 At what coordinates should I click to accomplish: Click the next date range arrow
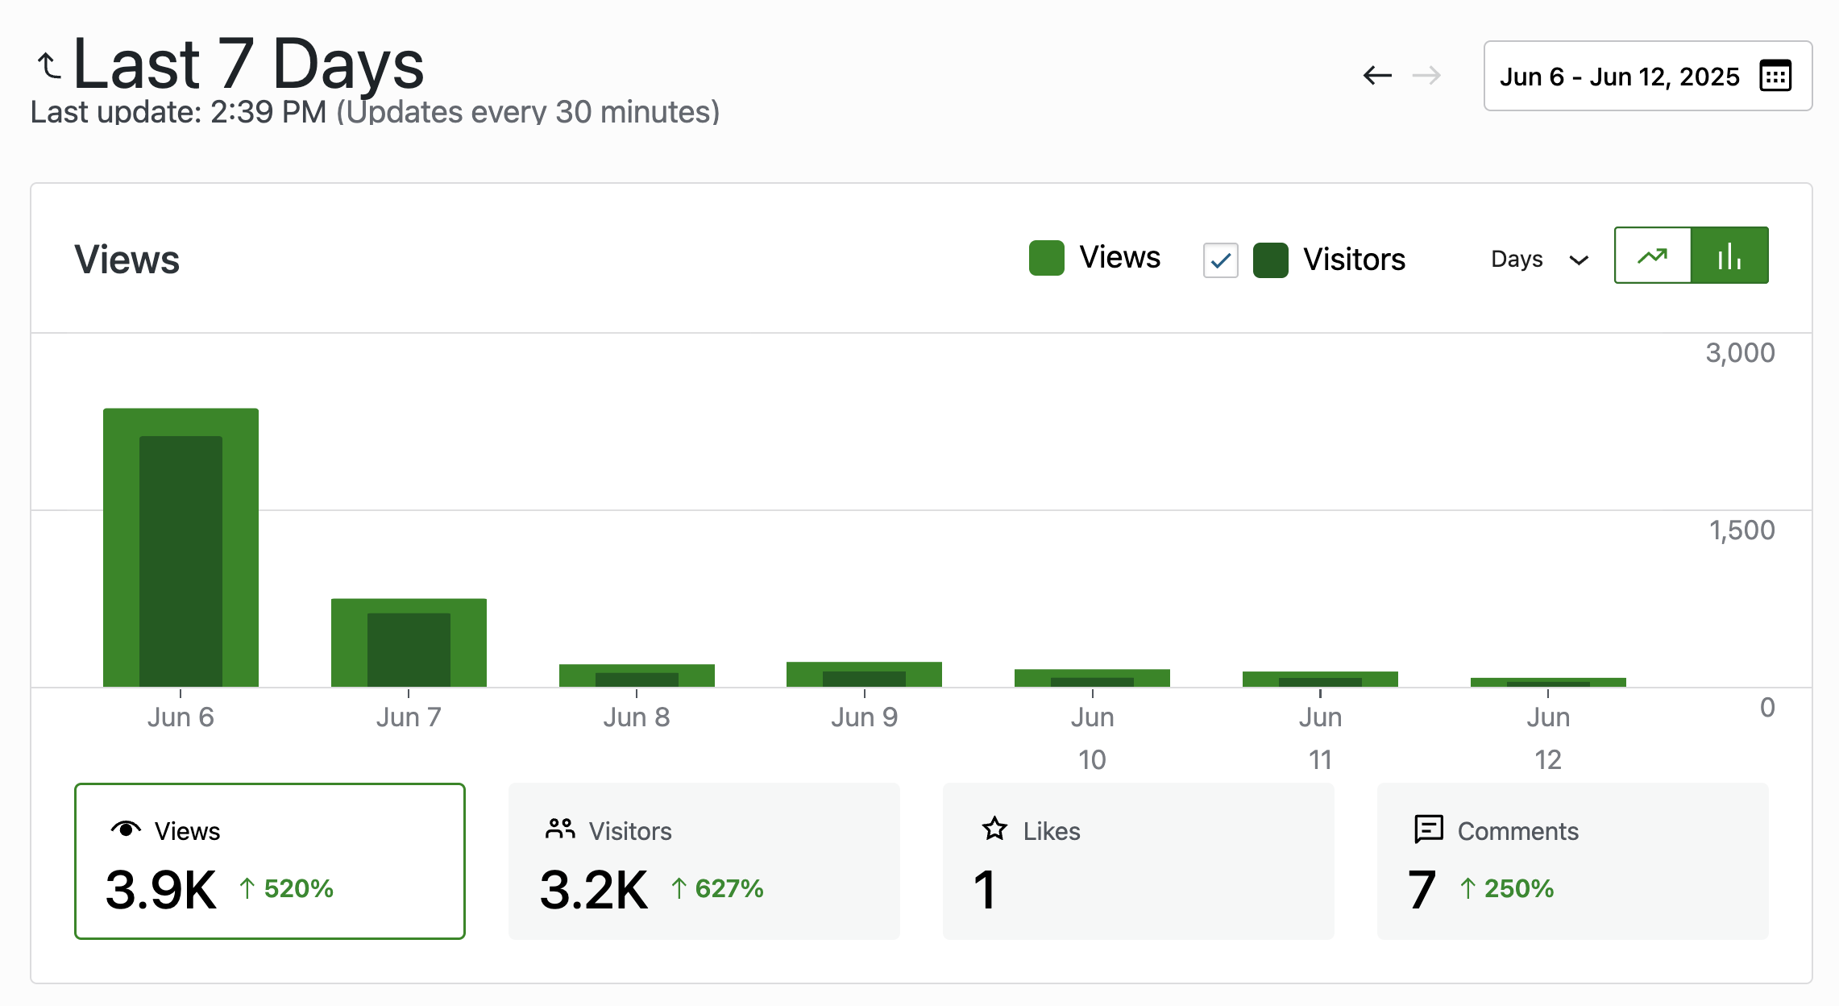click(x=1426, y=76)
